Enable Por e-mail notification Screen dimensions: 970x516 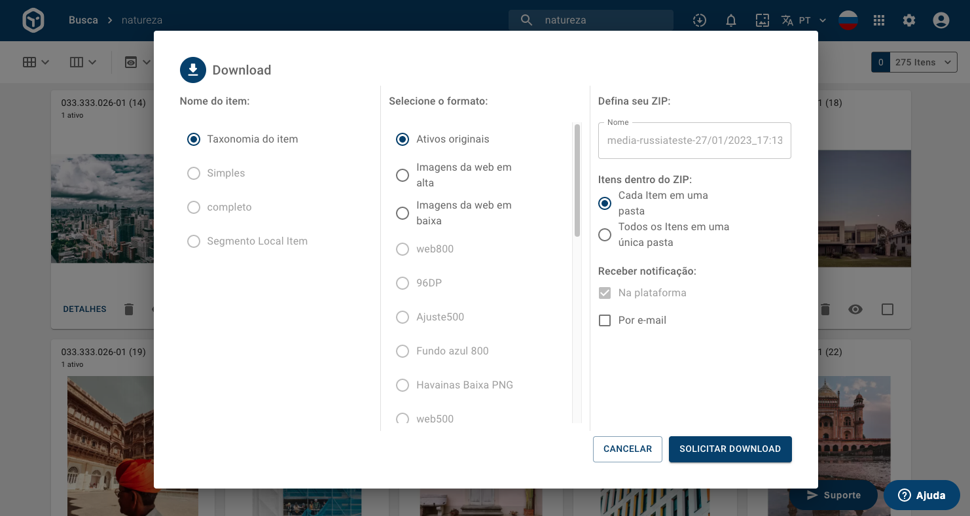tap(605, 320)
